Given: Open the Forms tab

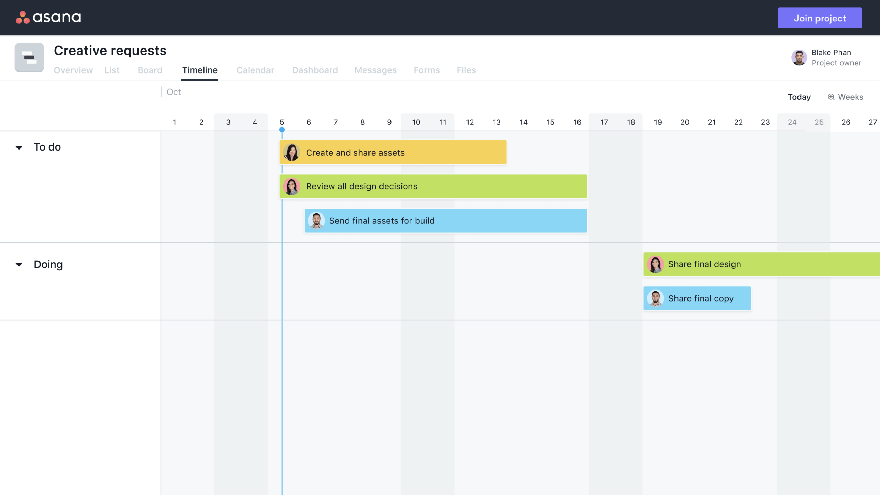Looking at the screenshot, I should tap(427, 70).
